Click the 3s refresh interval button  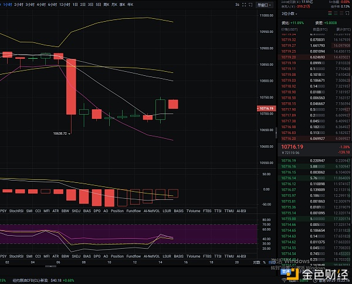coord(237,5)
